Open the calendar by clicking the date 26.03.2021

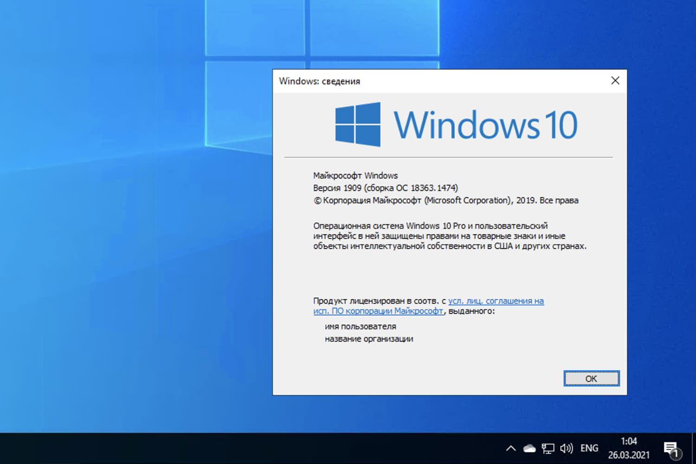point(629,456)
